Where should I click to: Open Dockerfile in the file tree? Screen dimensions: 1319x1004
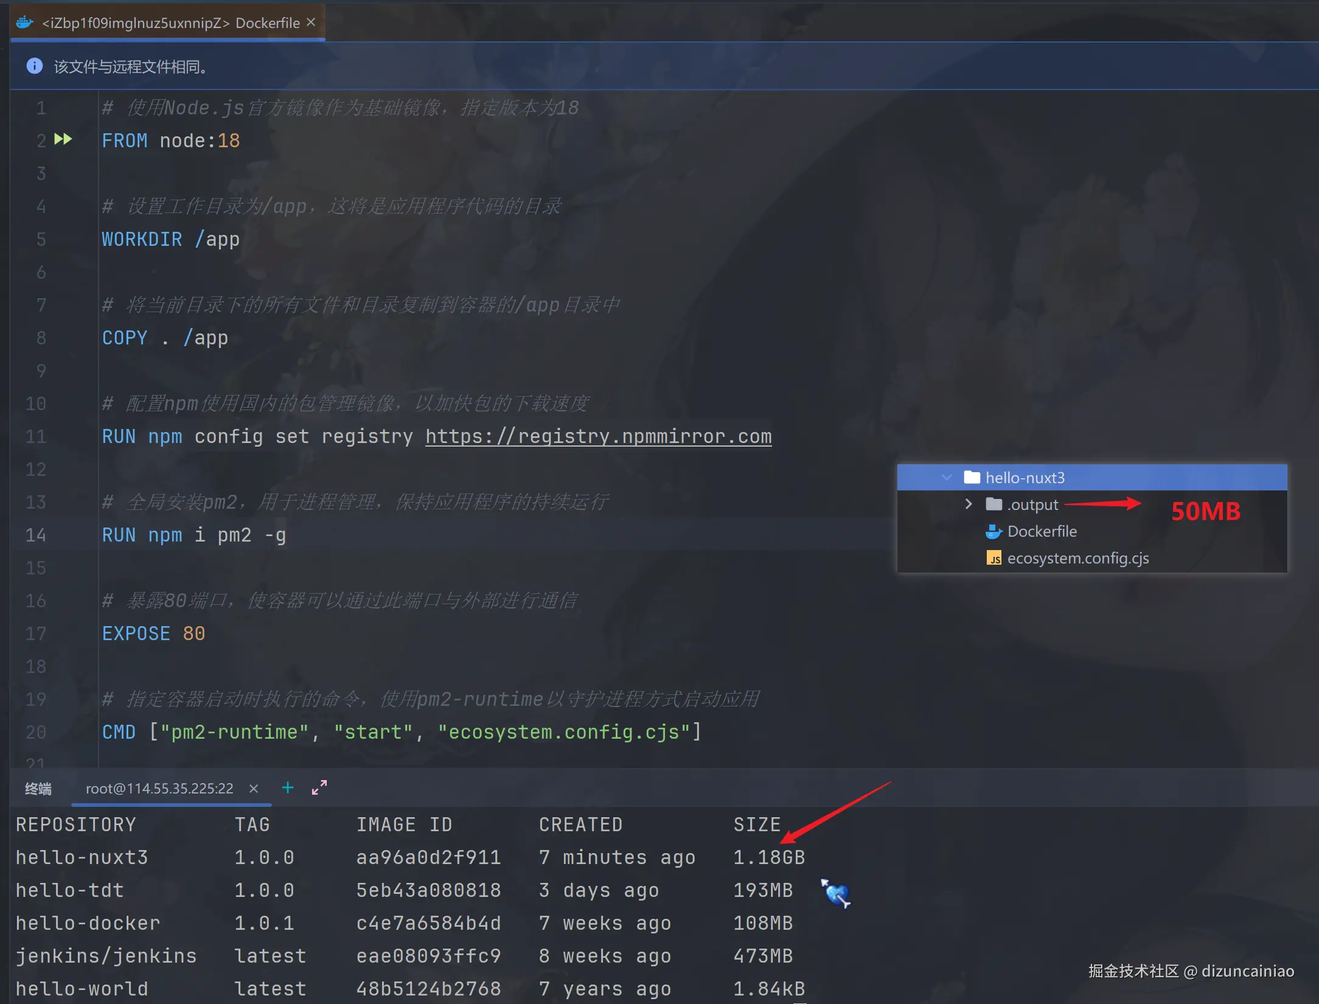1042,531
